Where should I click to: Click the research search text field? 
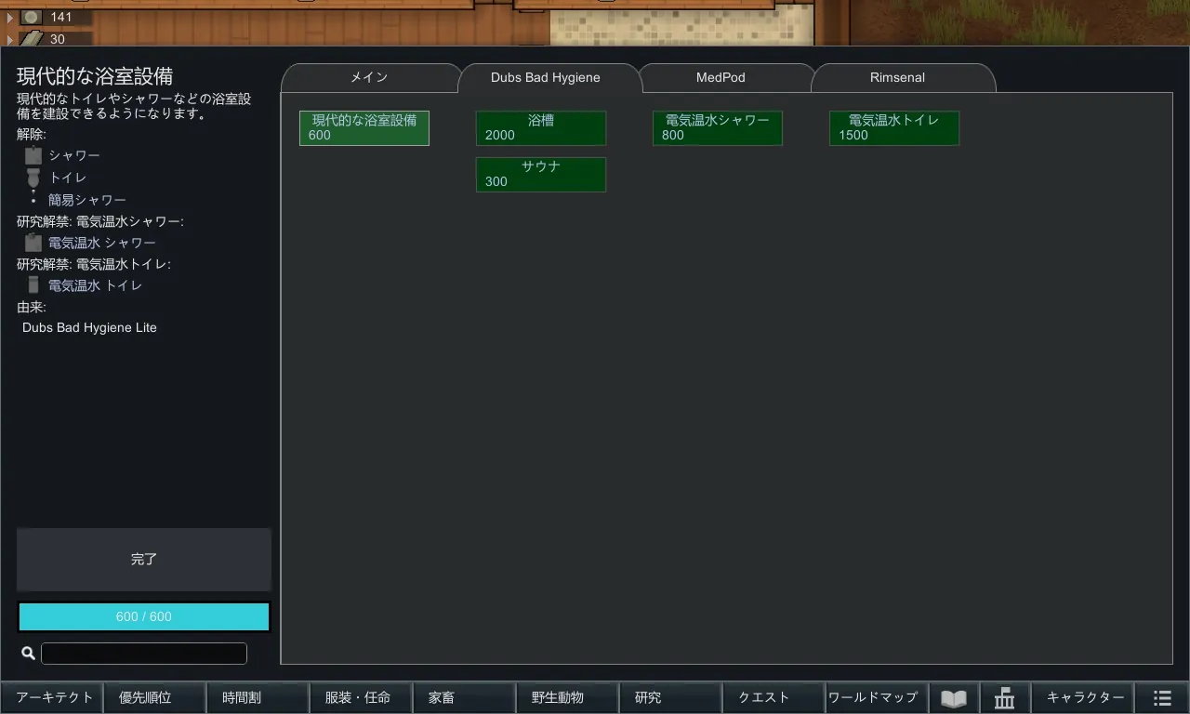[144, 654]
